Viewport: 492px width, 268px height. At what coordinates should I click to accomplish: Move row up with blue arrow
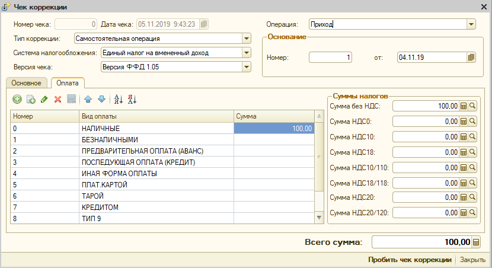88,99
